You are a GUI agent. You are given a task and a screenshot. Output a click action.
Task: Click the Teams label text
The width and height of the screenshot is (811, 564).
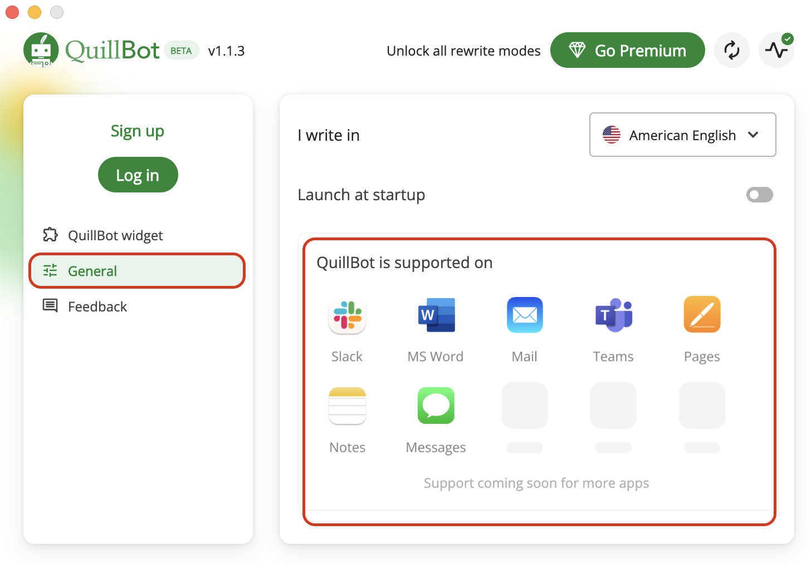tap(613, 357)
